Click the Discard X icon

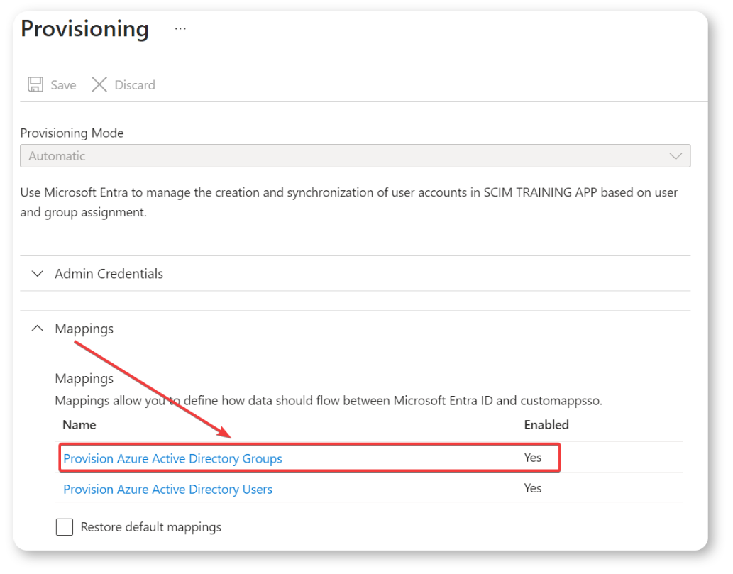(x=99, y=85)
